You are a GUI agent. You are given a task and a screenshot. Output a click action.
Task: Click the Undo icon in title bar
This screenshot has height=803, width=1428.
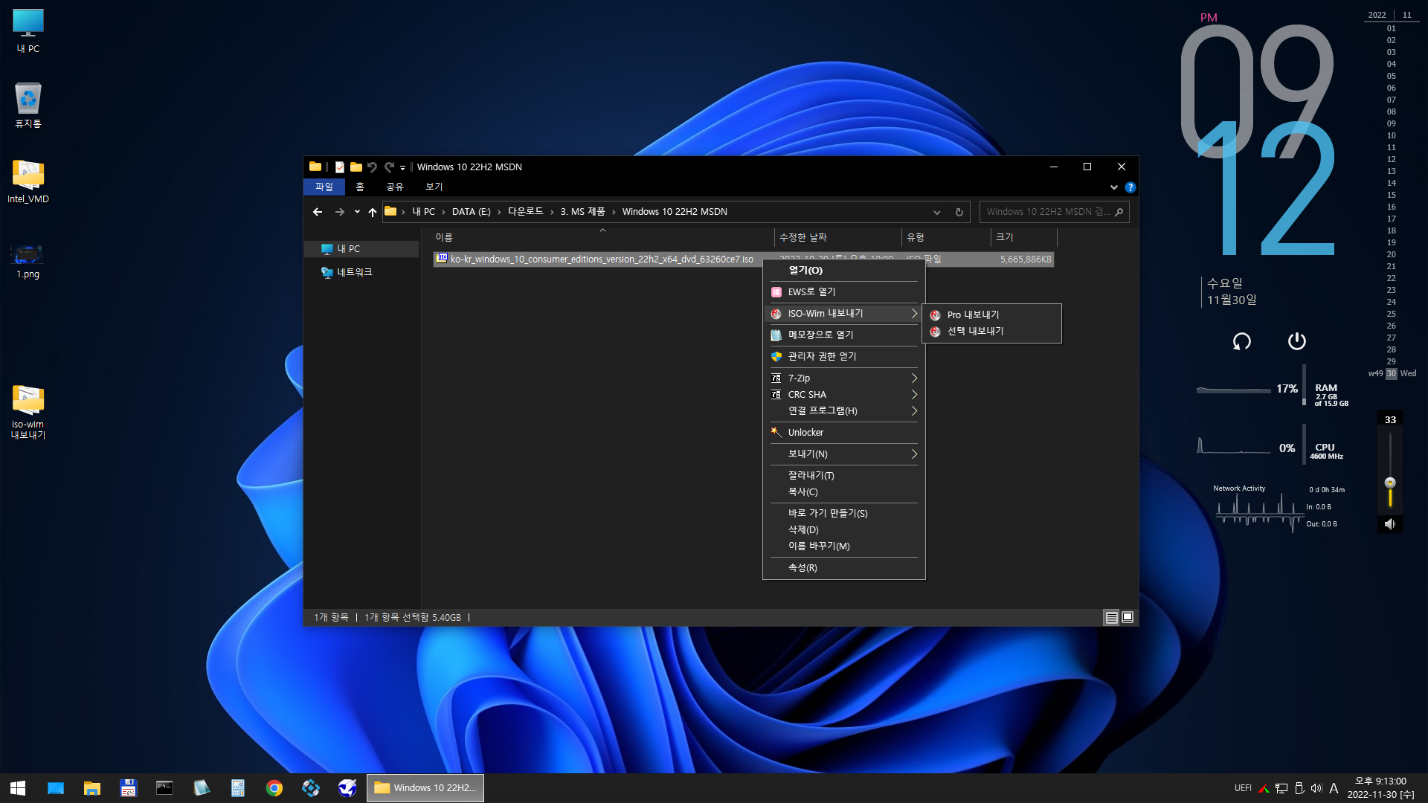(x=372, y=167)
